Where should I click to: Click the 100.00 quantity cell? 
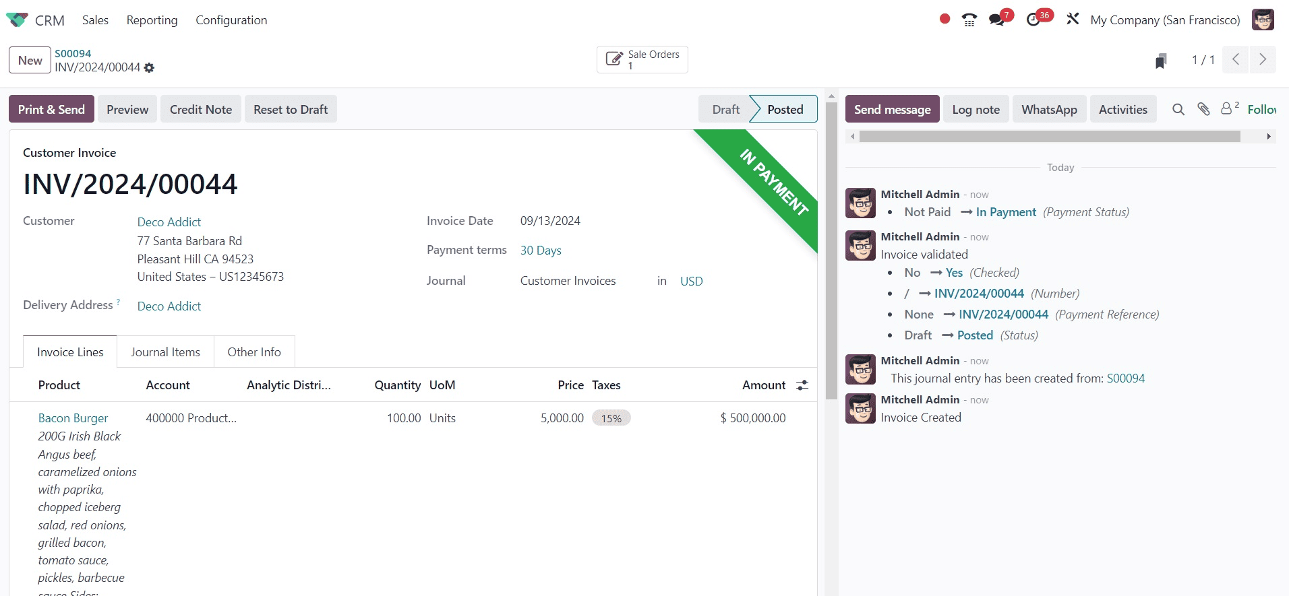[404, 418]
